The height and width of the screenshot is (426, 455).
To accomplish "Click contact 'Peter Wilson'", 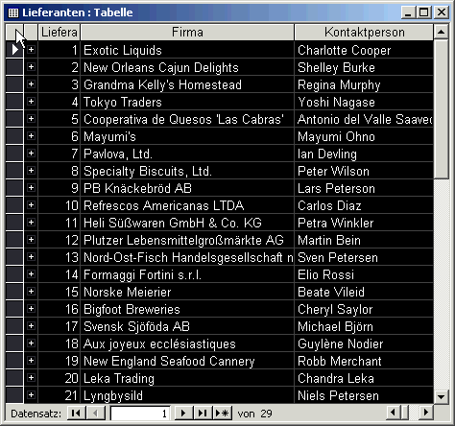I will (x=364, y=171).
